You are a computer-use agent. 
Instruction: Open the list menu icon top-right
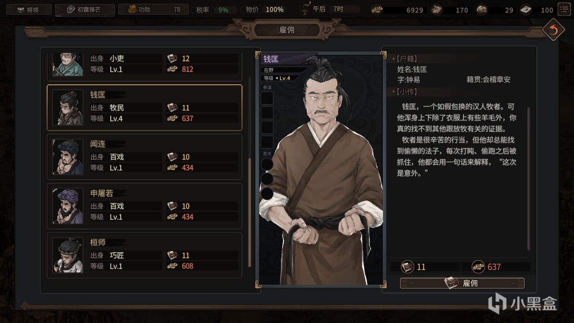563,9
